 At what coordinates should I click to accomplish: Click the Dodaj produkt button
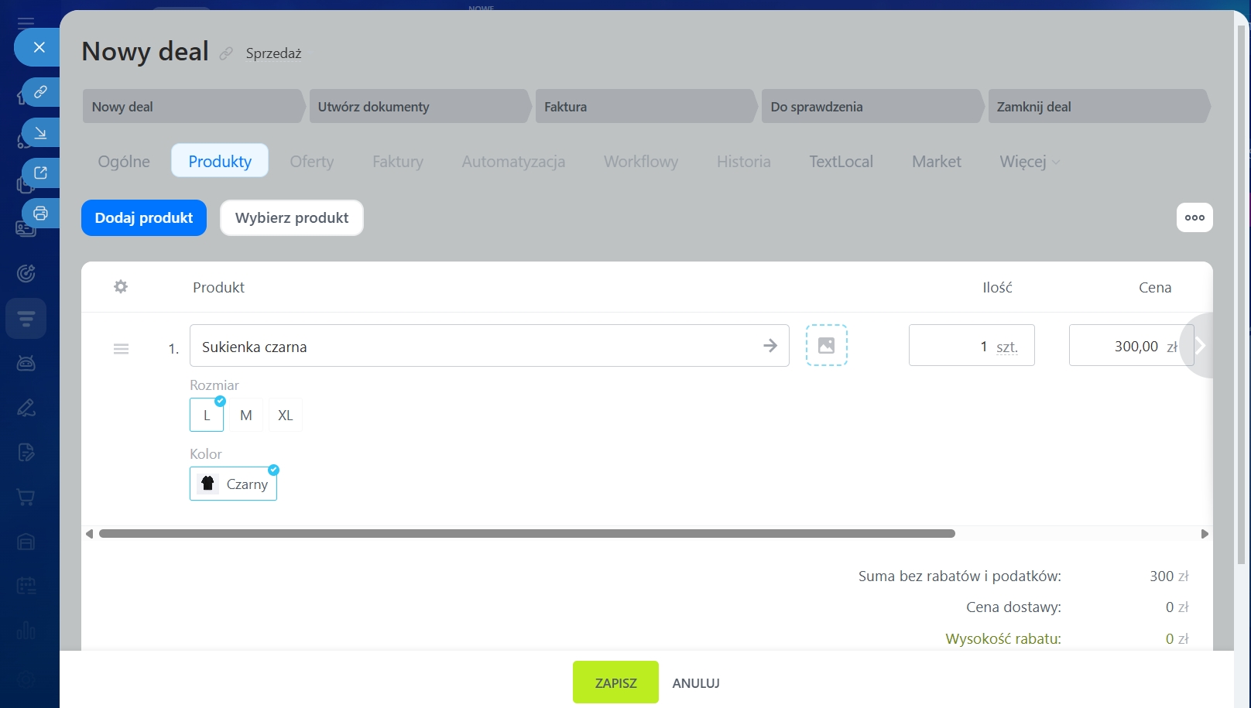[144, 218]
